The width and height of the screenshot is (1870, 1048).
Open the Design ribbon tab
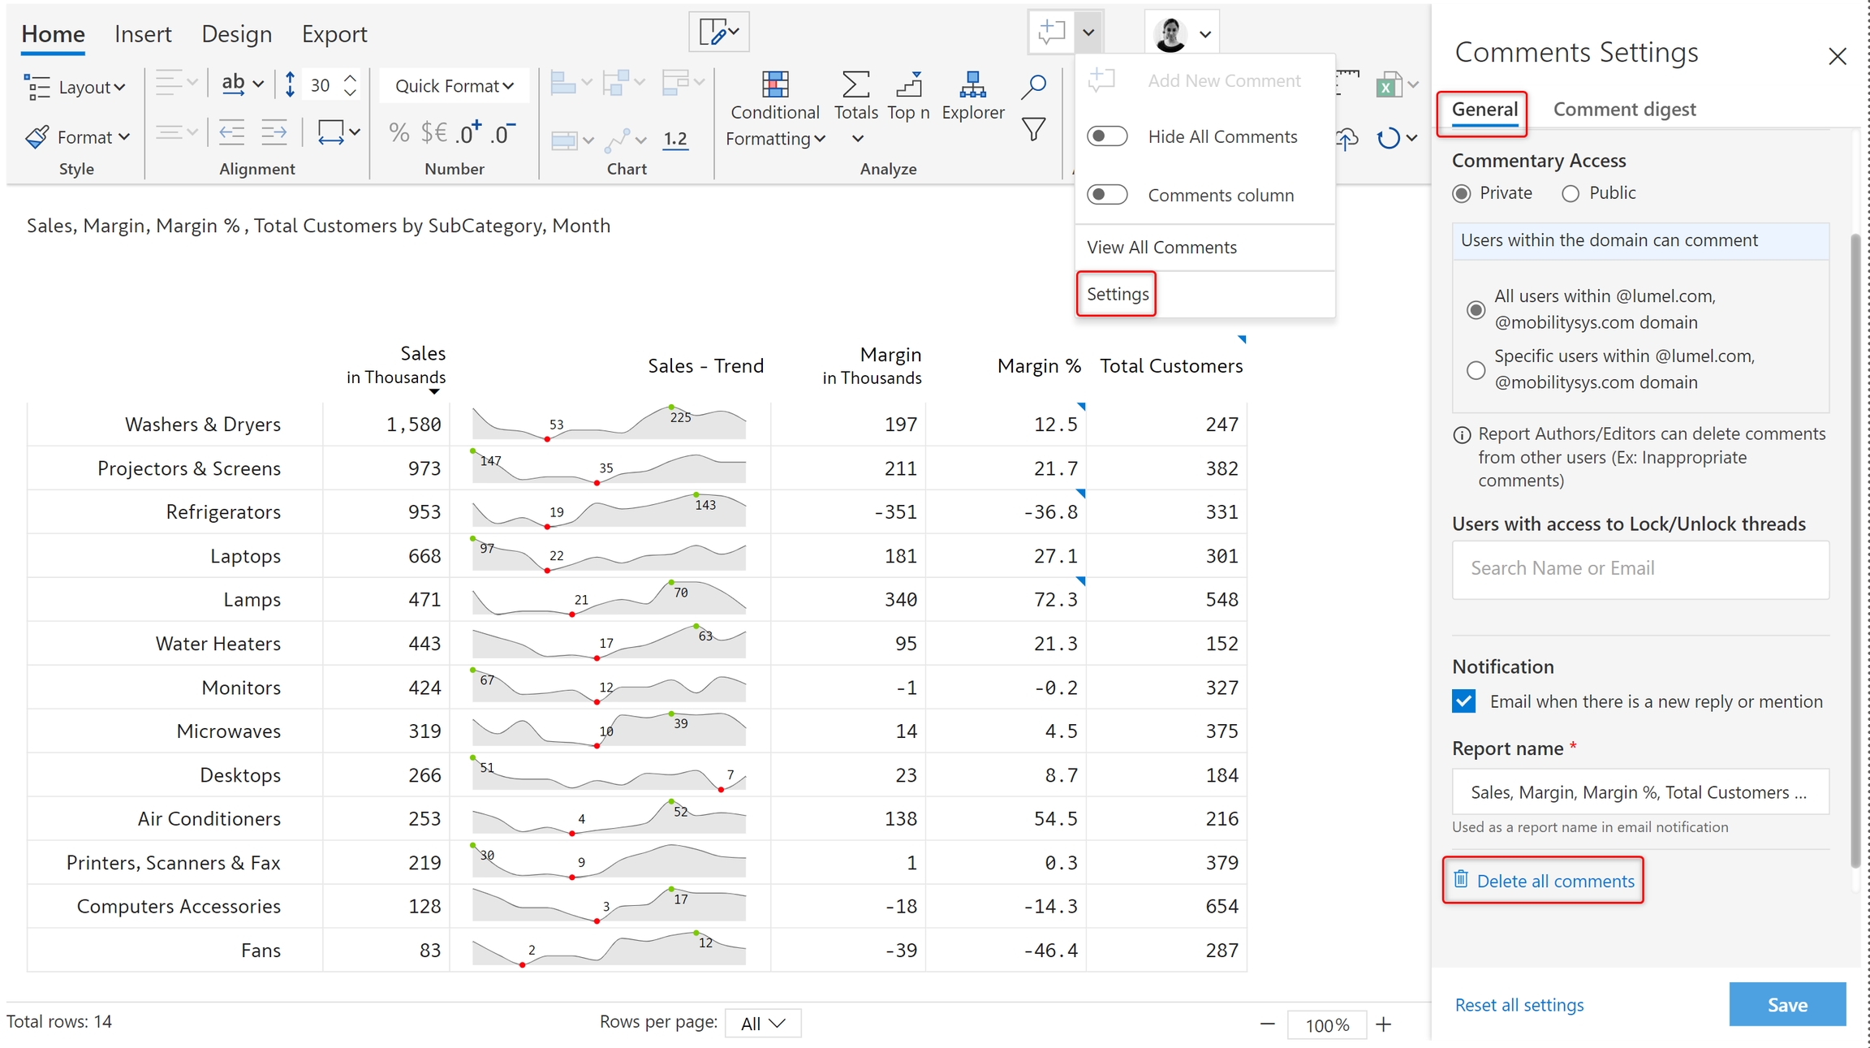tap(236, 34)
